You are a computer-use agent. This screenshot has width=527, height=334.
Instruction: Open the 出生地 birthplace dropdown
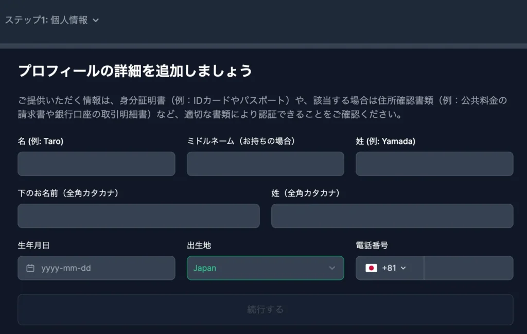click(265, 268)
